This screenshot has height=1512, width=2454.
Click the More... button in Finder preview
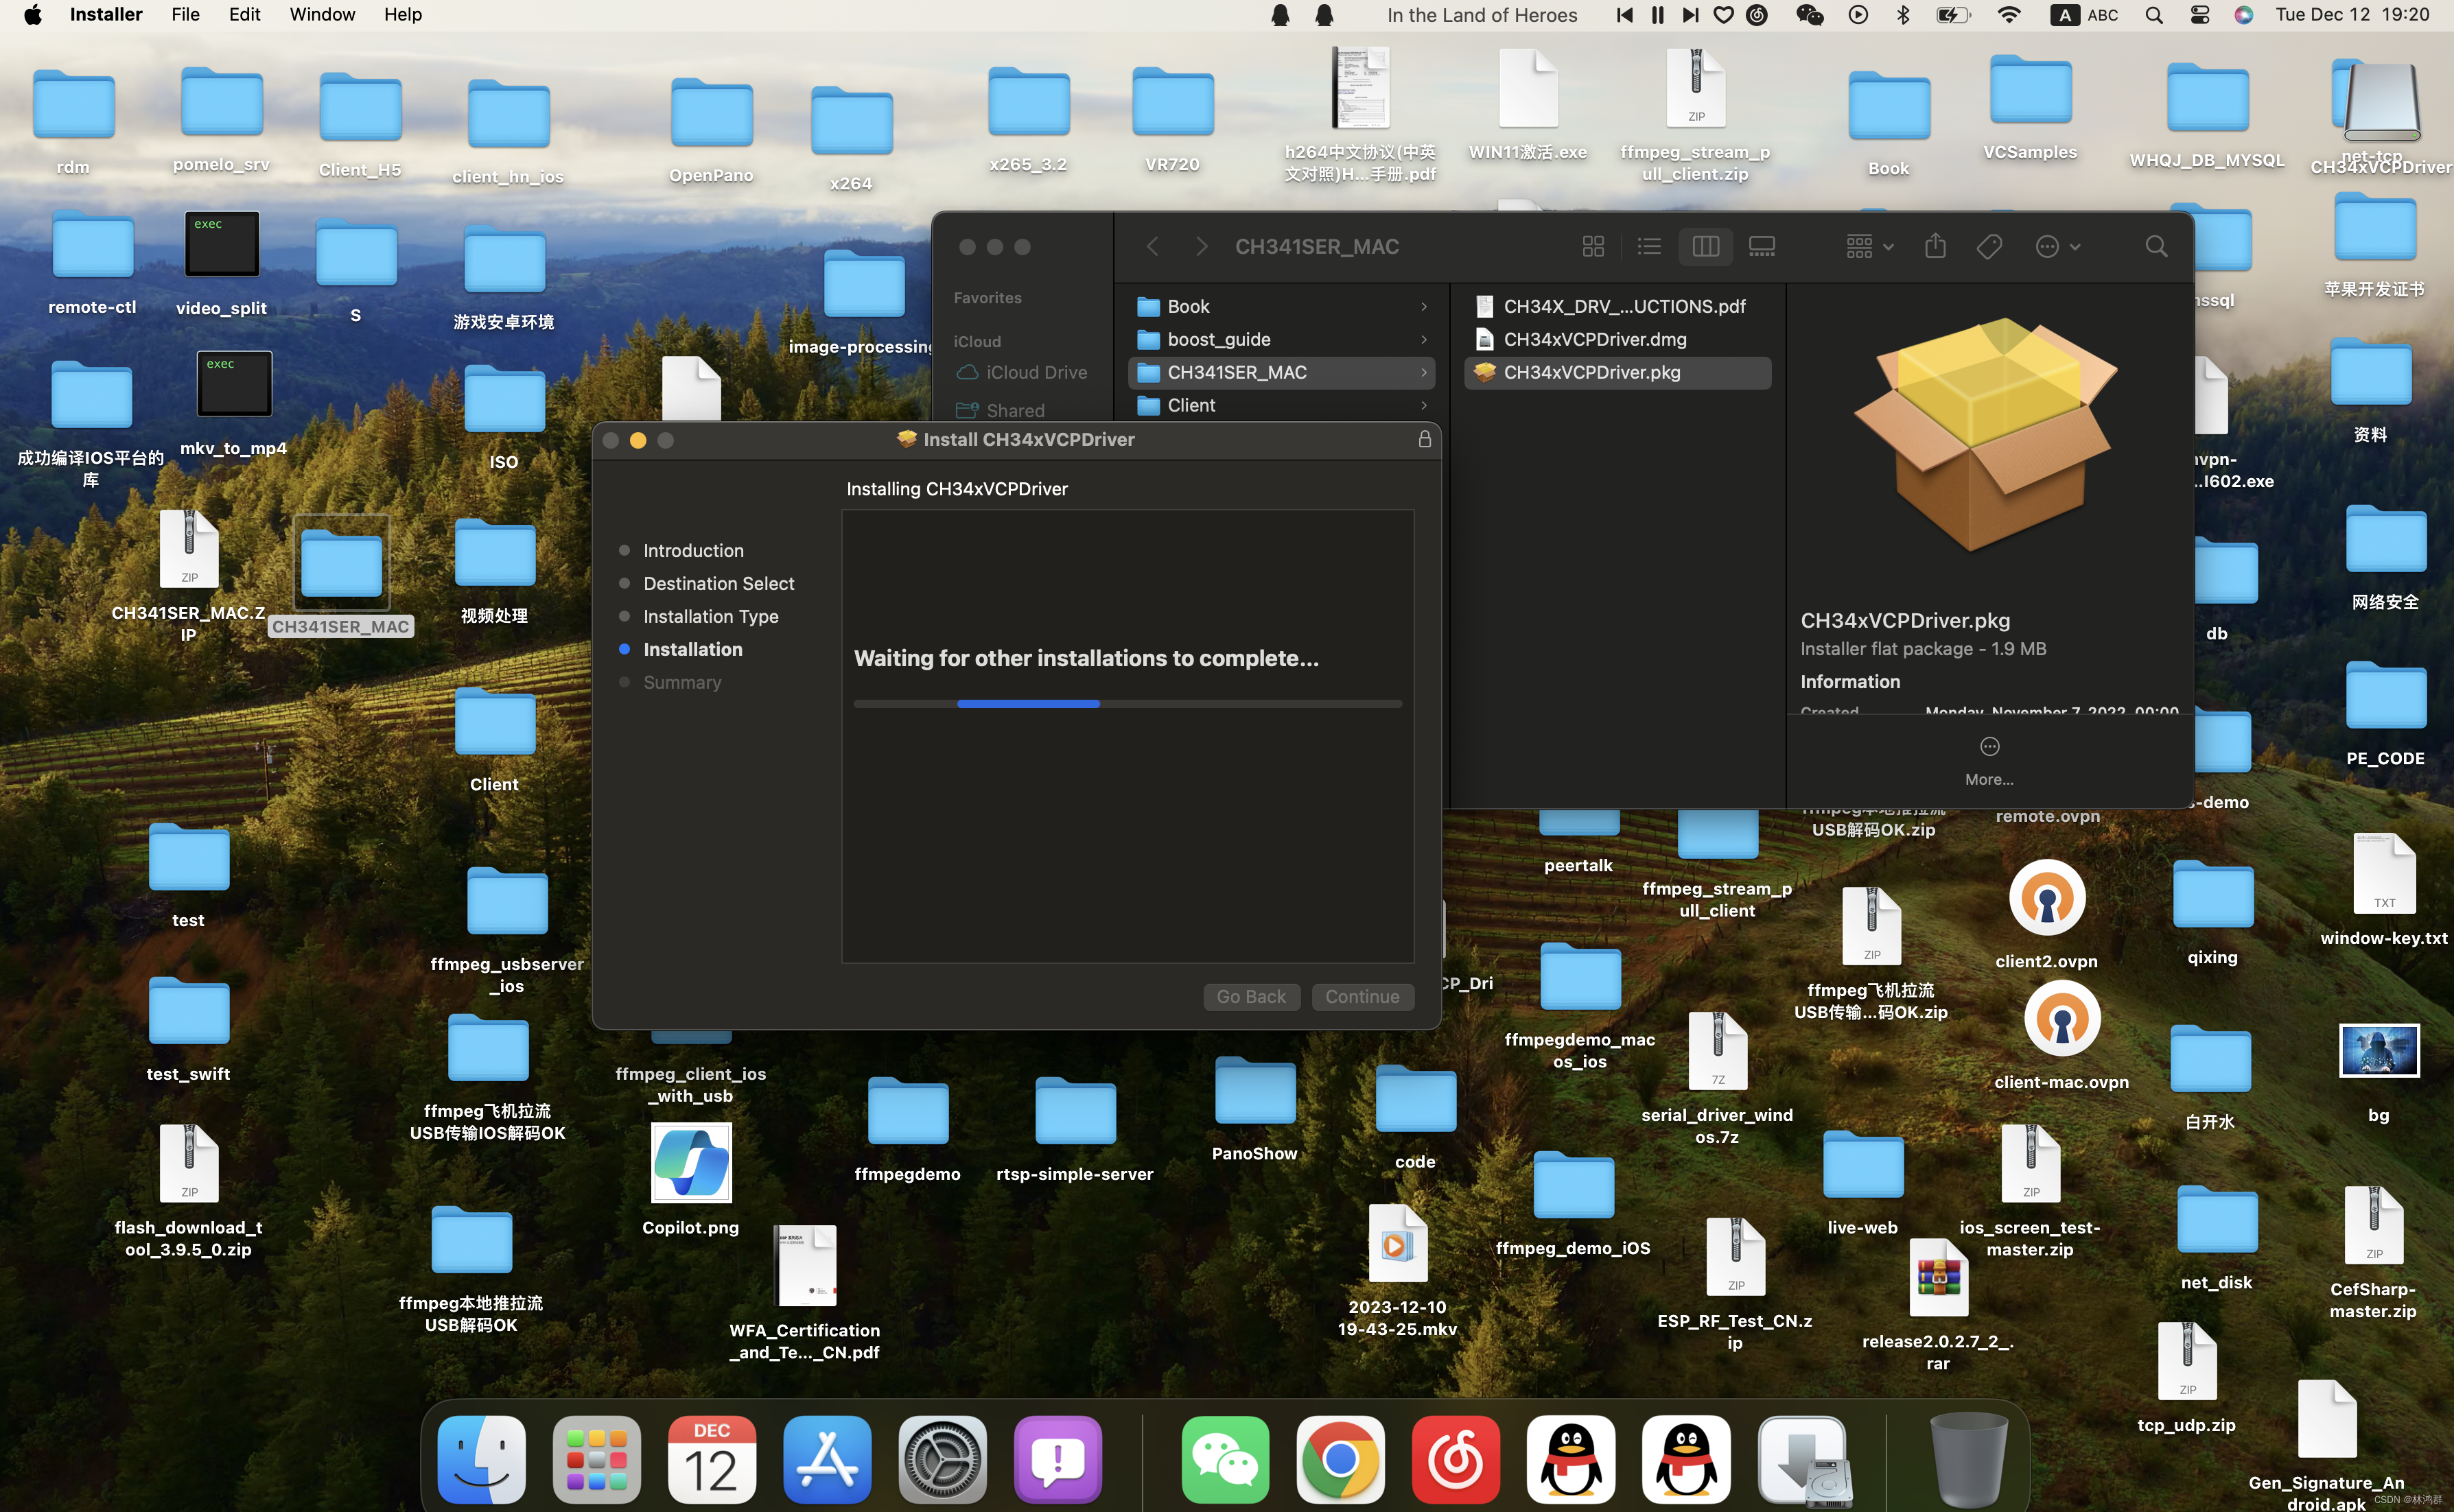pyautogui.click(x=1989, y=762)
